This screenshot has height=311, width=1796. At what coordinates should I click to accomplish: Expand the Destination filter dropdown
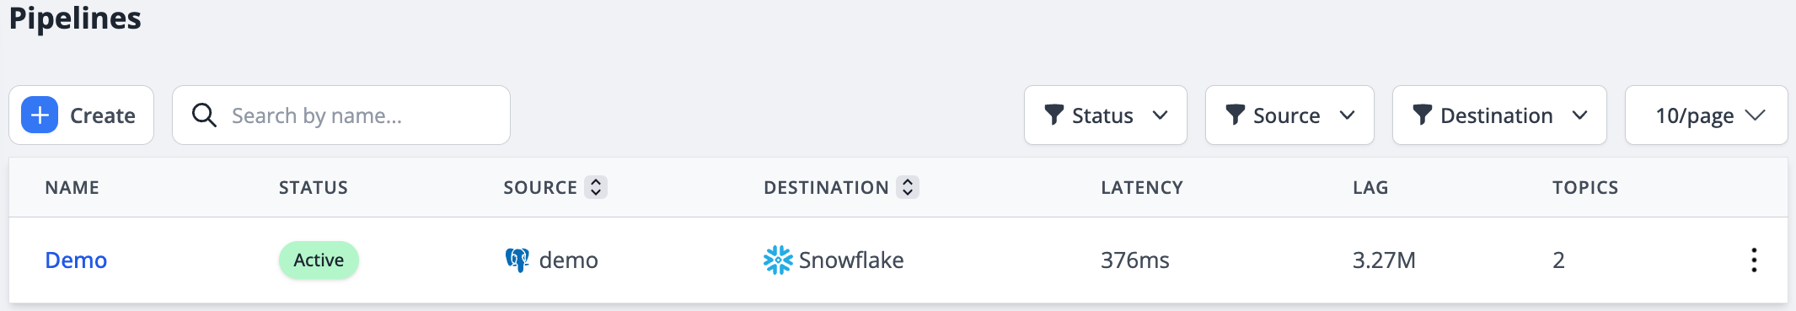(x=1499, y=115)
